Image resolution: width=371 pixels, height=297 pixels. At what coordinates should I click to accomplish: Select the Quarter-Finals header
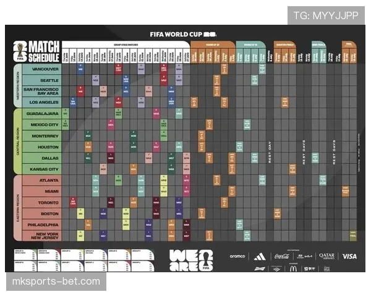pyautogui.click(x=285, y=45)
